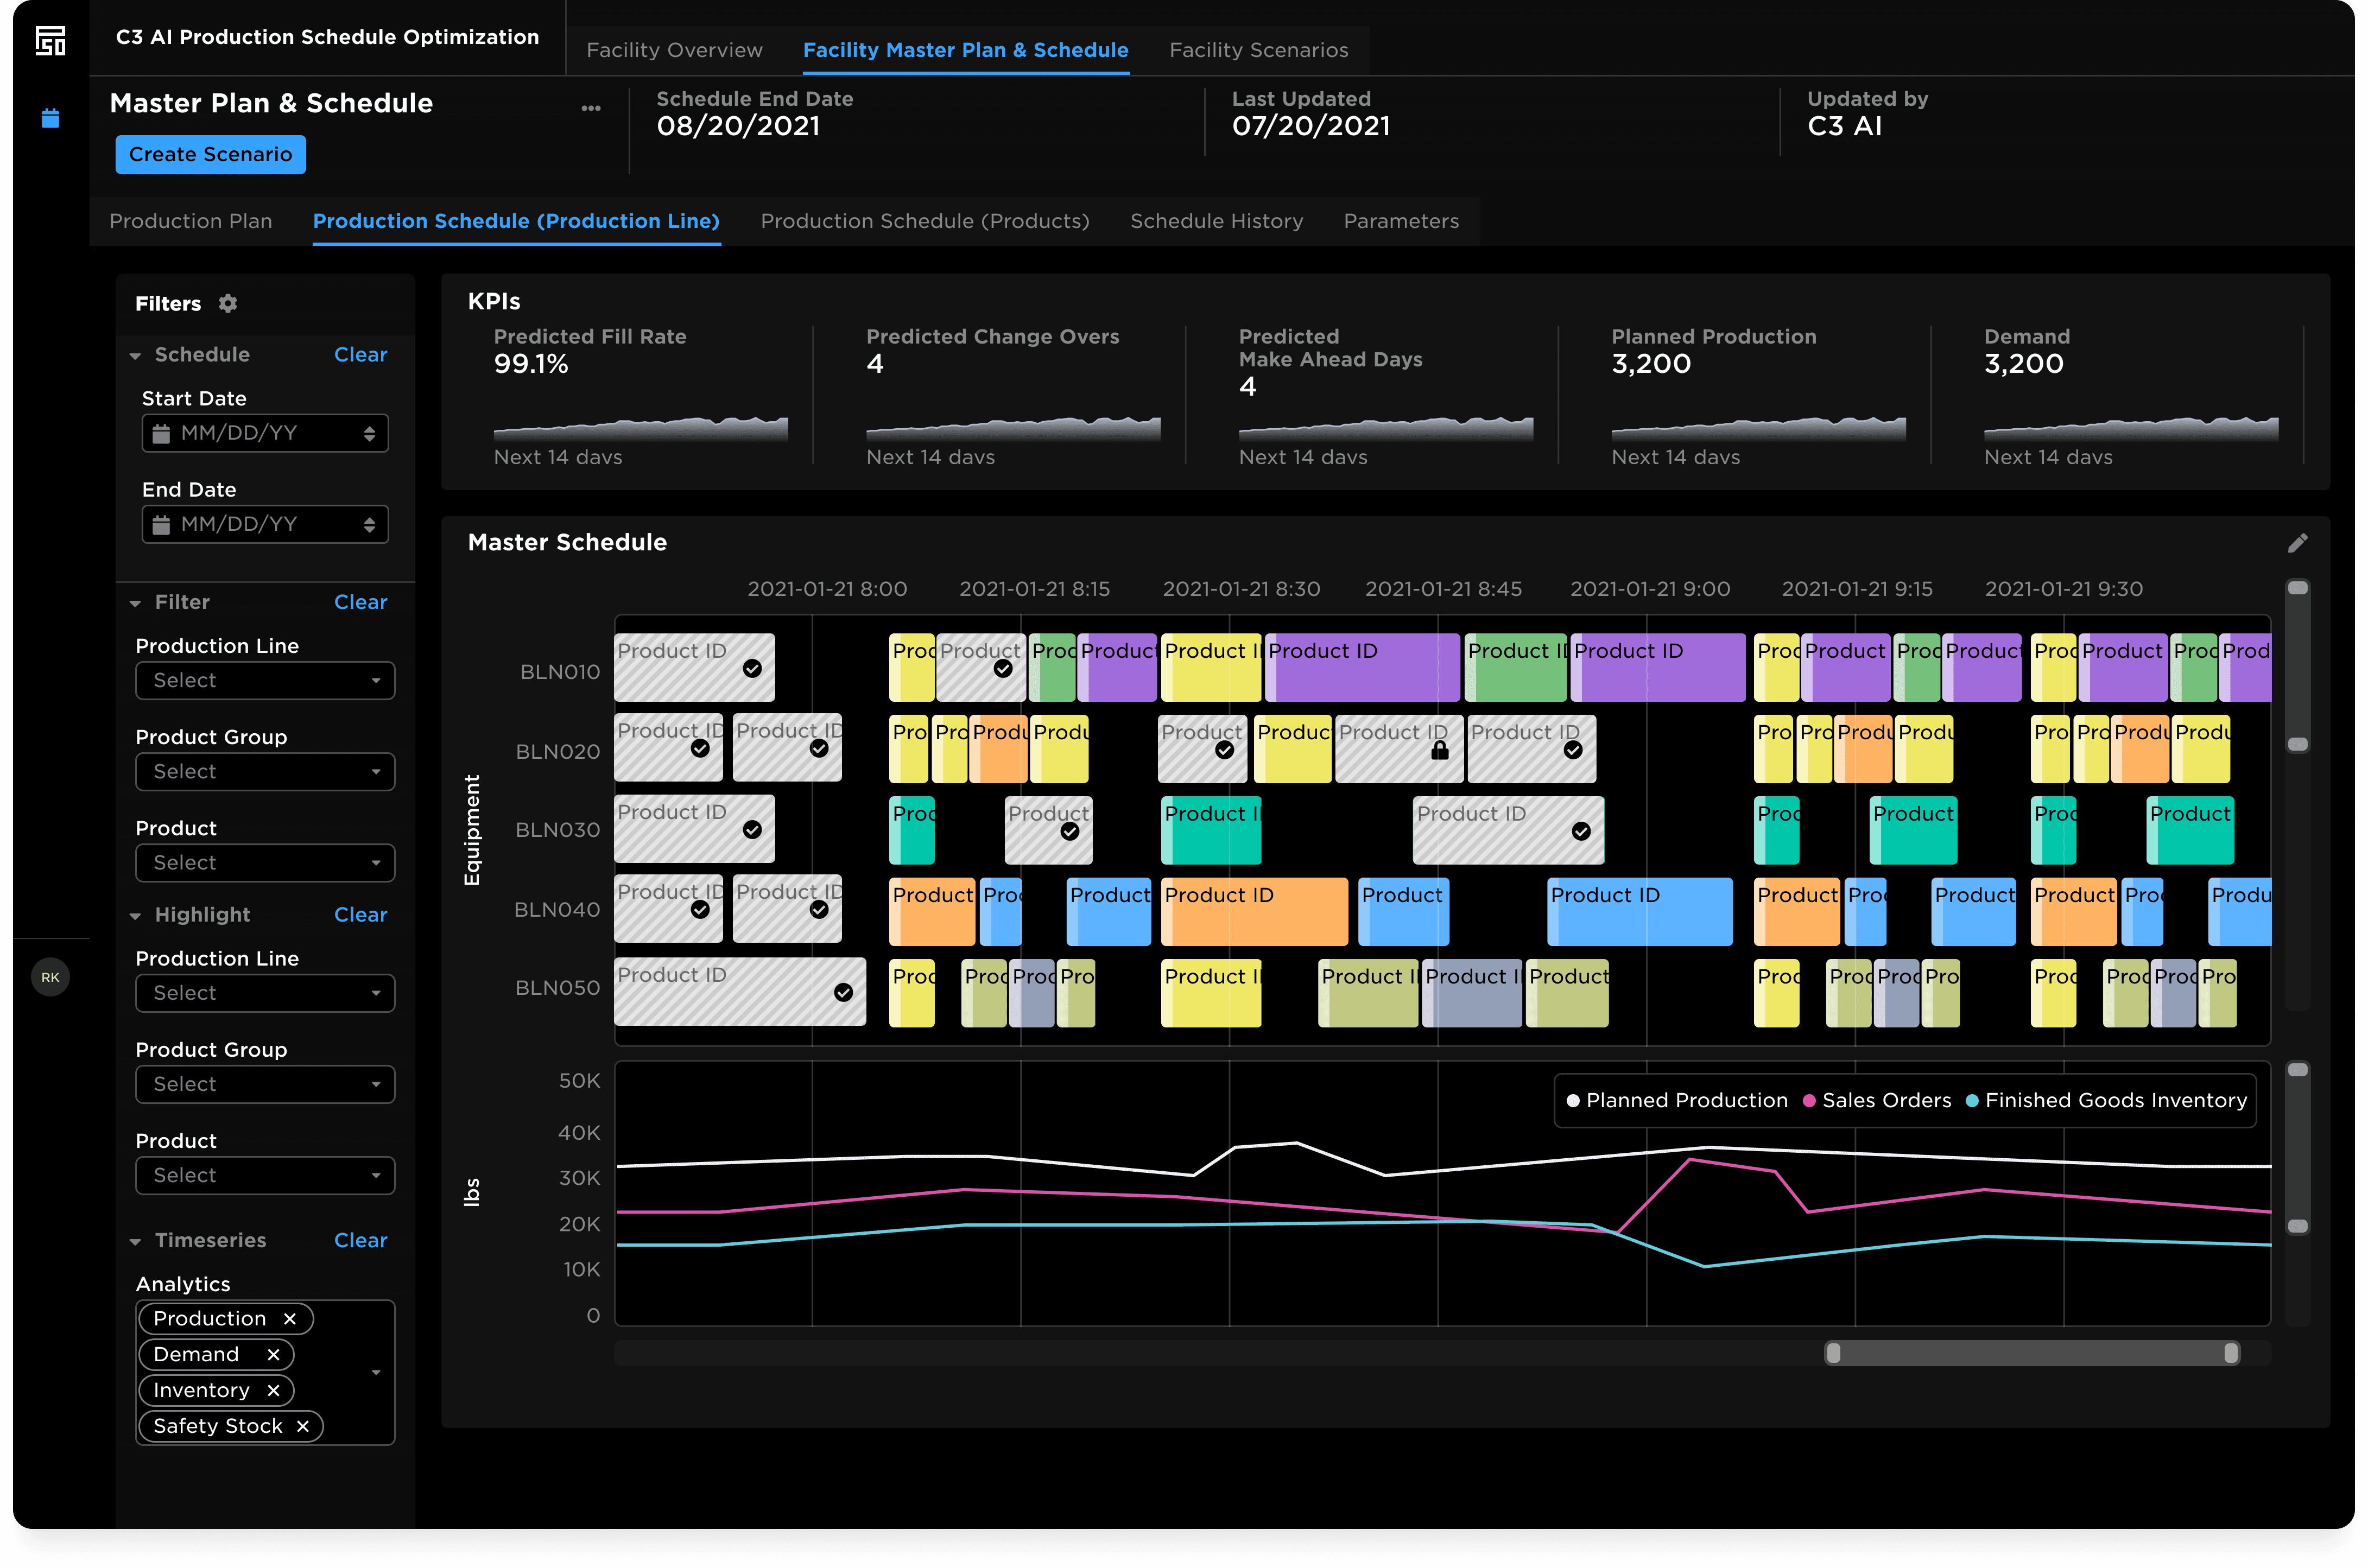Clear the Schedule date filters
The width and height of the screenshot is (2368, 1568).
coord(360,354)
